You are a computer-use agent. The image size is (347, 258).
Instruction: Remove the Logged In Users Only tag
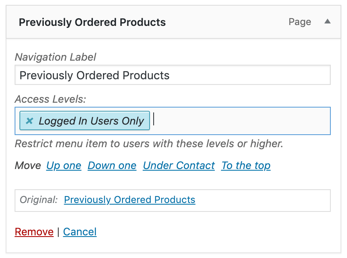[29, 121]
